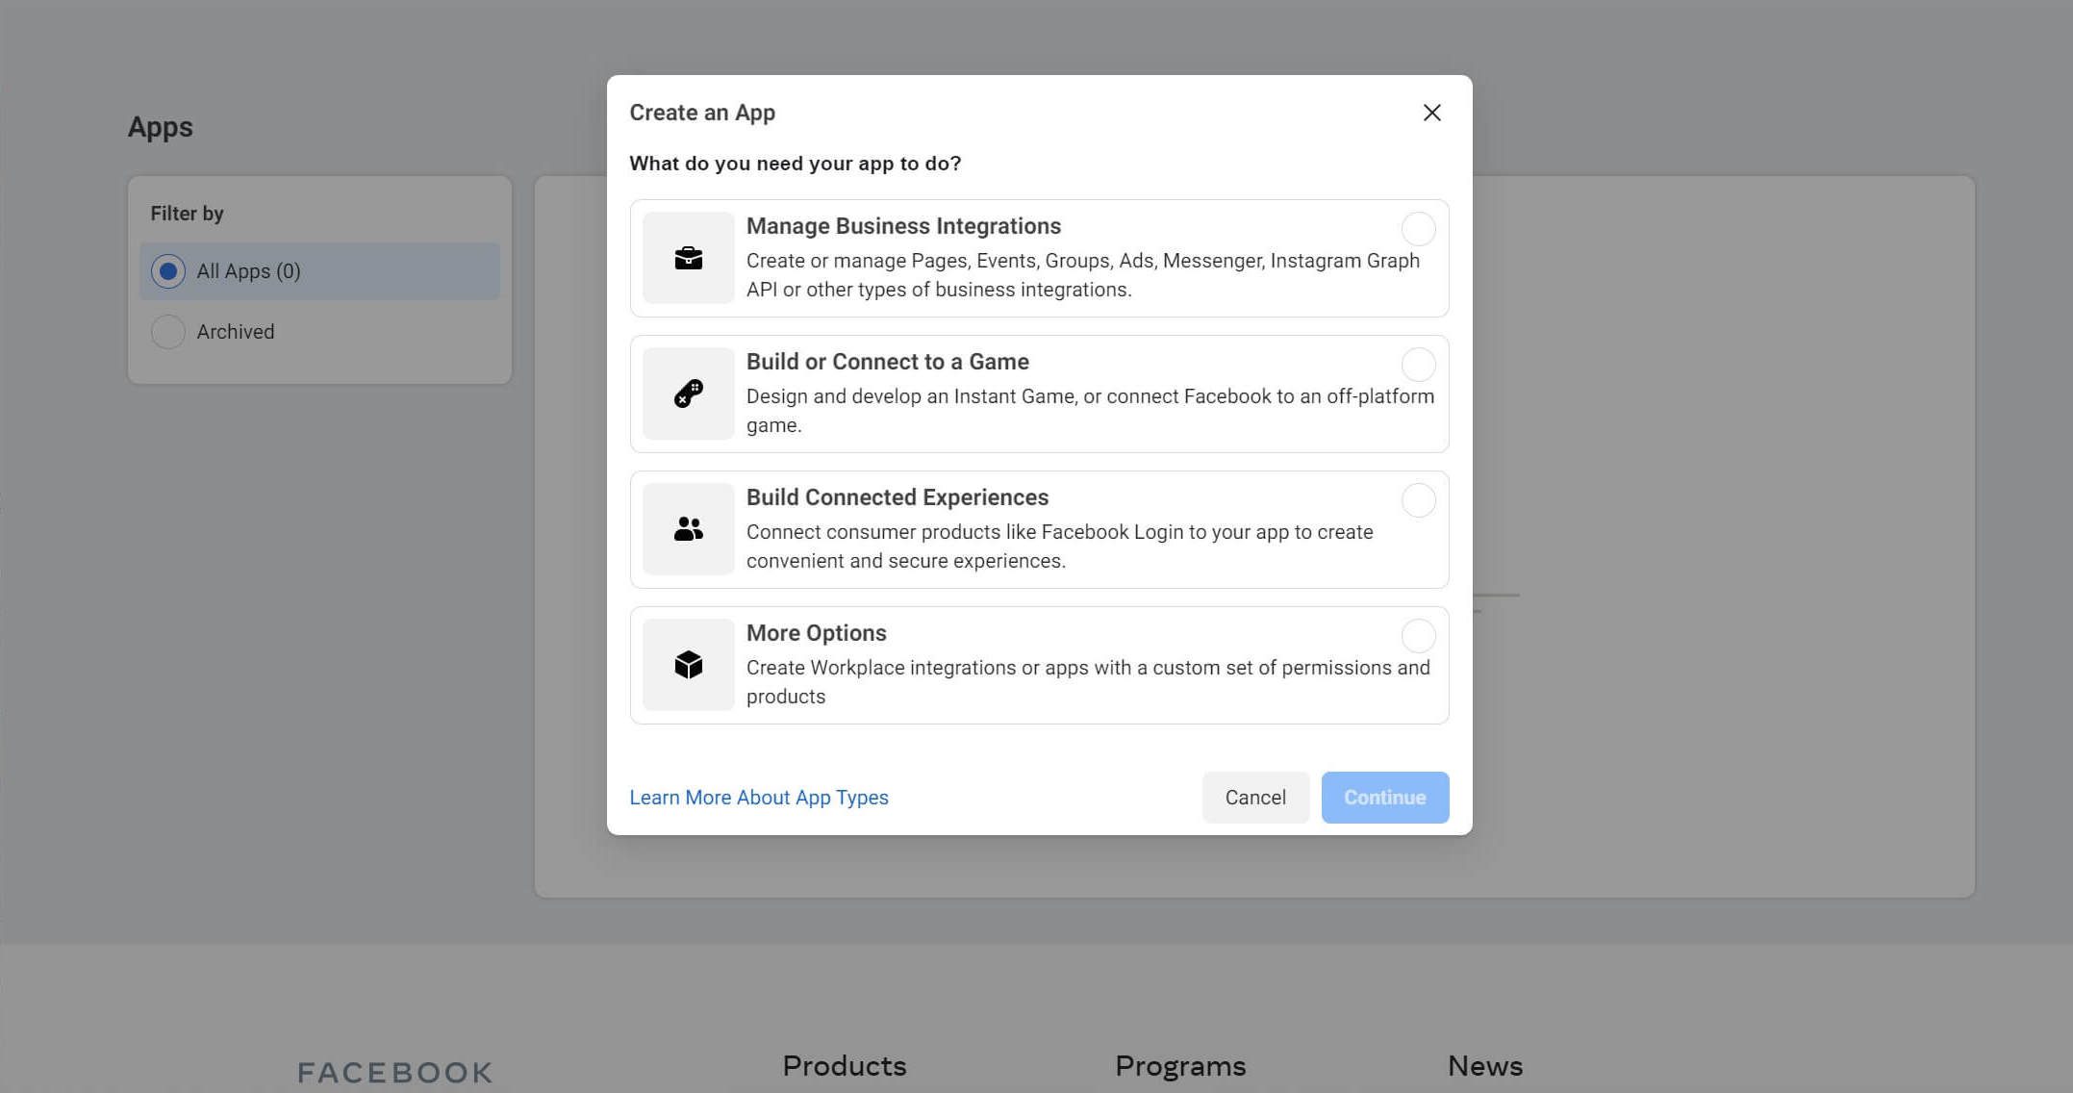Select the Build Connected Experiences icon

[687, 528]
